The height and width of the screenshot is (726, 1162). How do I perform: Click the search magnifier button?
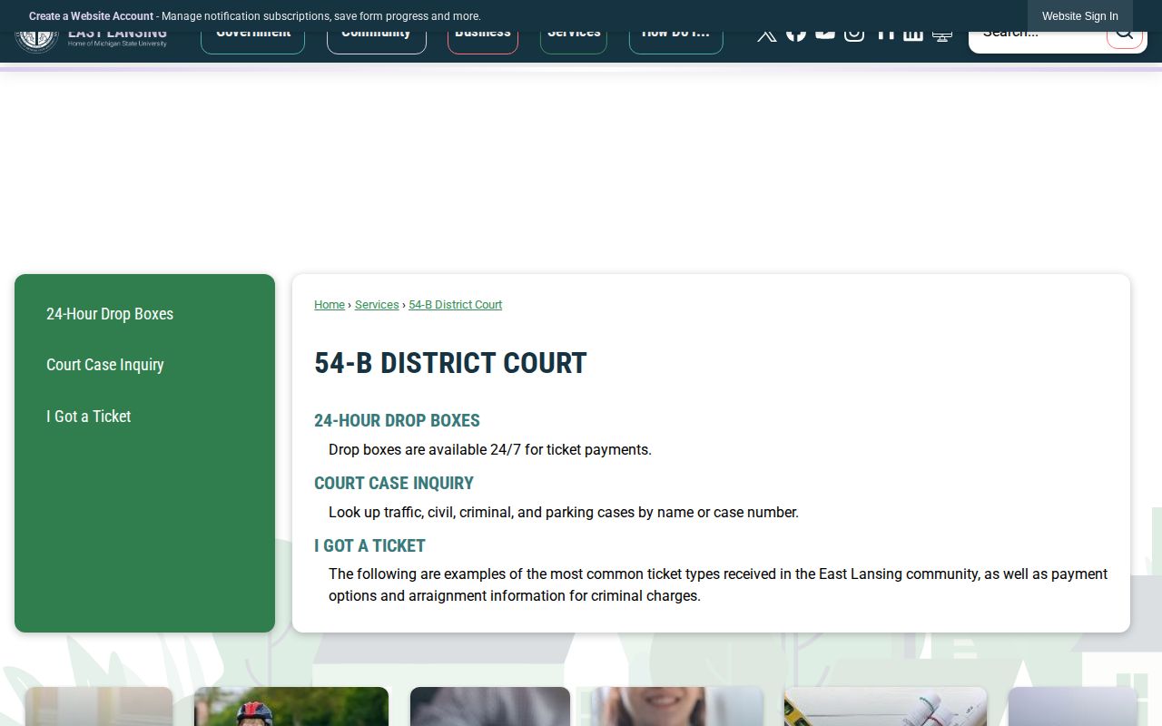[1124, 39]
